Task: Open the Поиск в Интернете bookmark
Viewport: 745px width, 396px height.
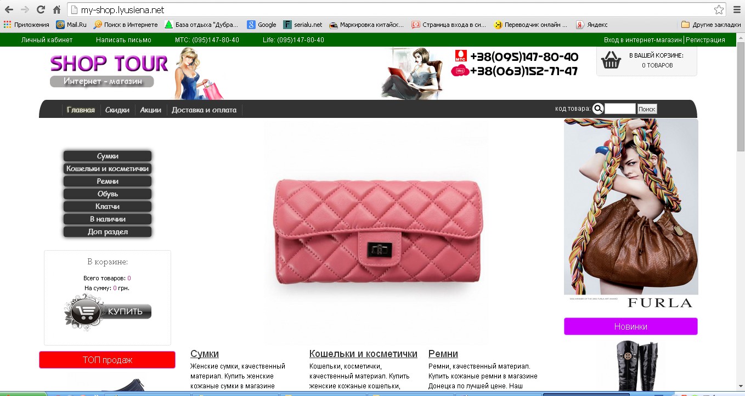Action: click(126, 25)
